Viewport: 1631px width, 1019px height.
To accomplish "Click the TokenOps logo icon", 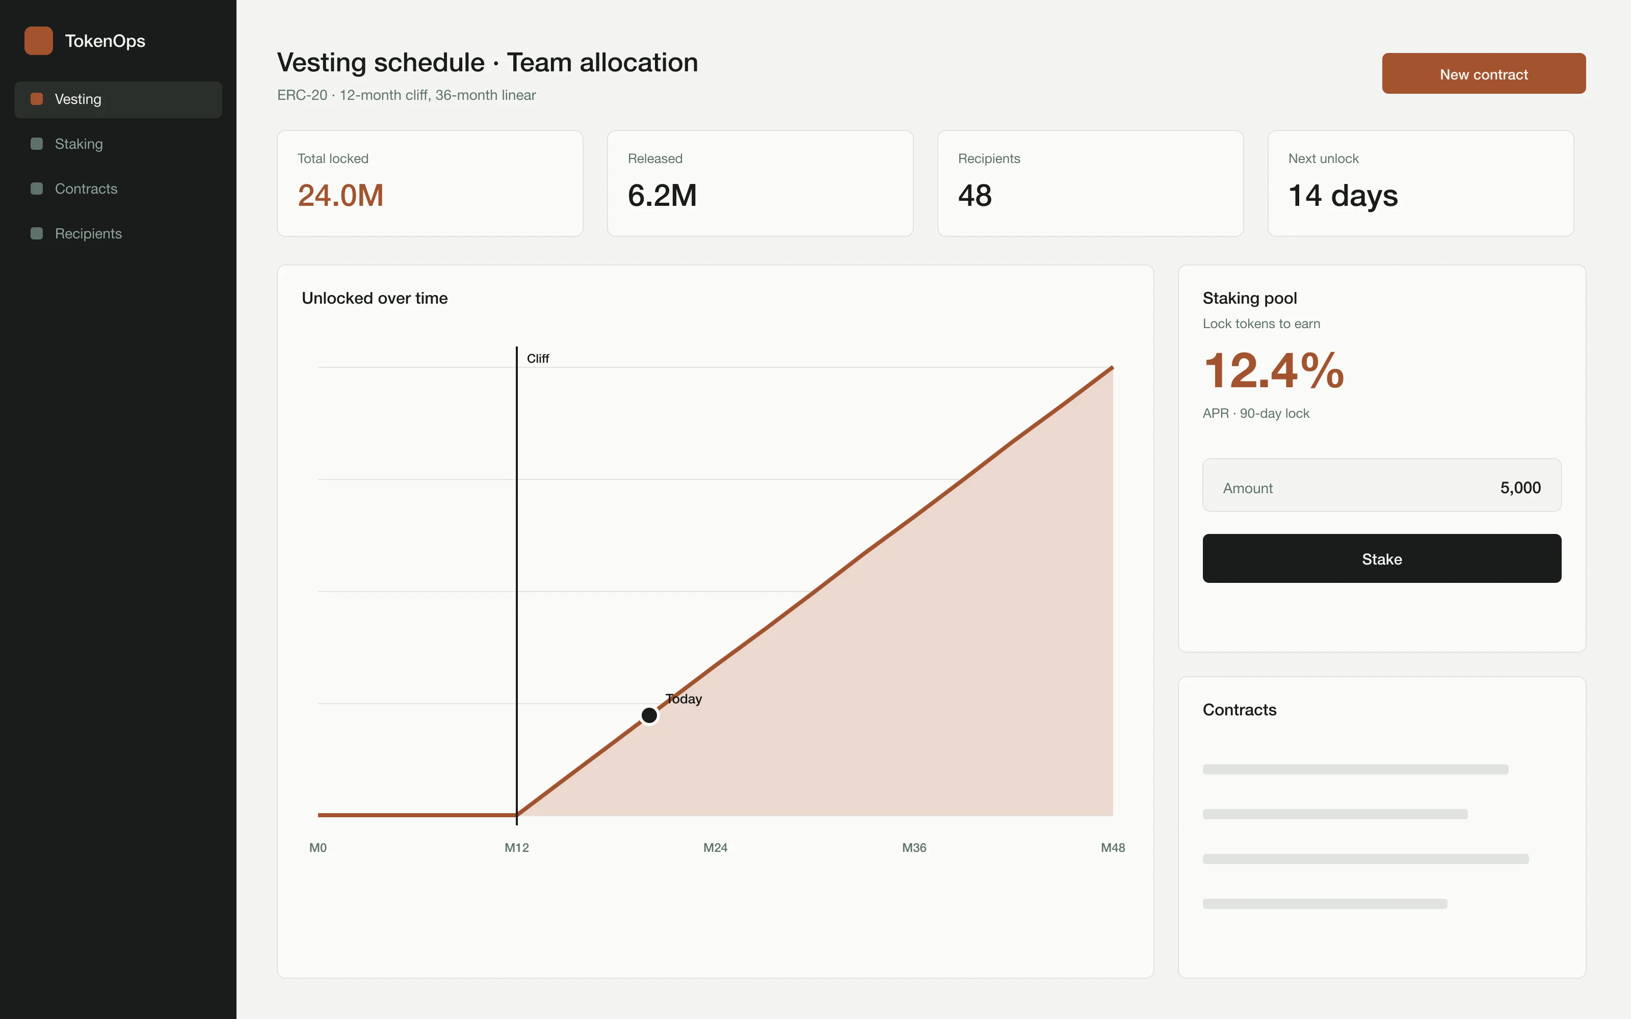I will click(x=38, y=40).
